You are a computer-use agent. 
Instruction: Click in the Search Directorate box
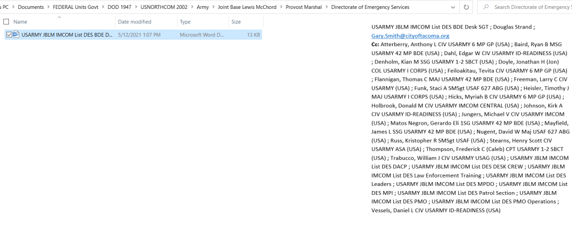click(x=531, y=7)
